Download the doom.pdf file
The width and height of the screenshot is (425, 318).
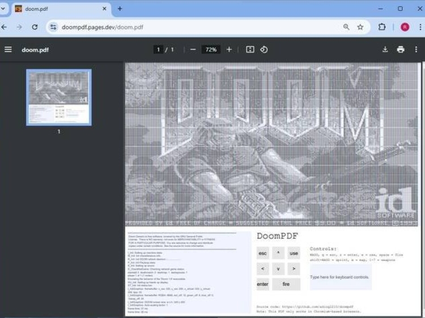coord(385,50)
